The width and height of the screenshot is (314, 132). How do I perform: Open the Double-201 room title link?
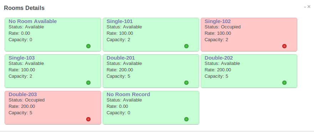121,58
